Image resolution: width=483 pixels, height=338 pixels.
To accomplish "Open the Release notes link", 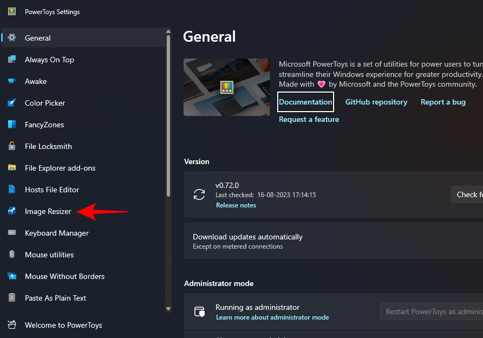I will coord(236,205).
